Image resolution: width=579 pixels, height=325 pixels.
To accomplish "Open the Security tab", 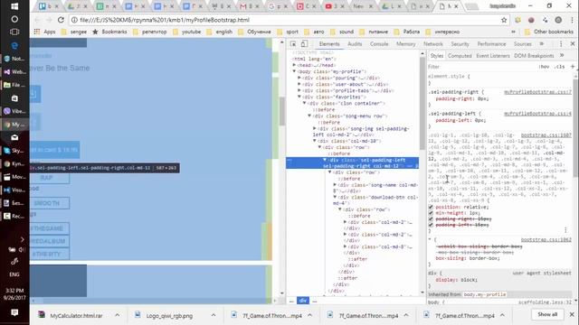I will click(460, 44).
